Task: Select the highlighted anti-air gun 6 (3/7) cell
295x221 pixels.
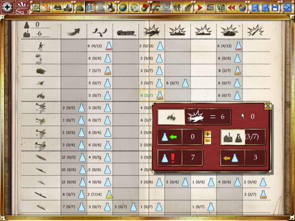Action: (x=152, y=95)
